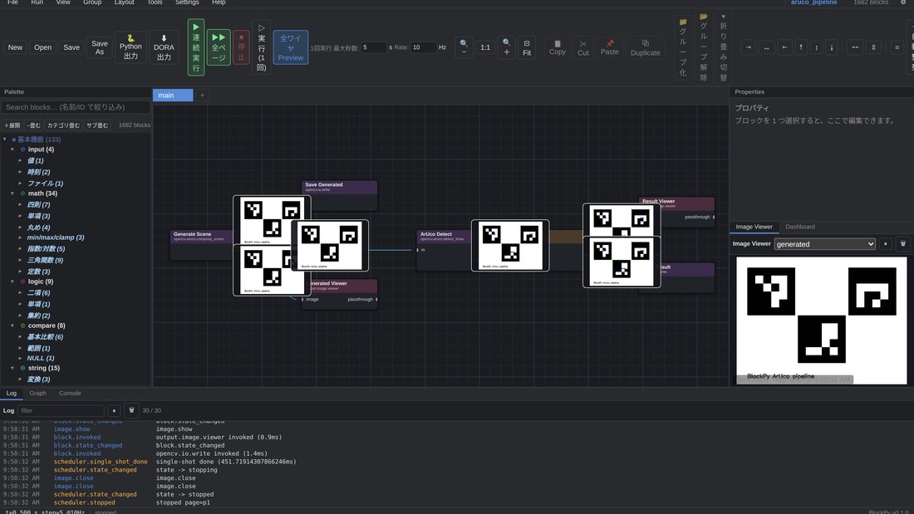Click the New button

coord(15,47)
